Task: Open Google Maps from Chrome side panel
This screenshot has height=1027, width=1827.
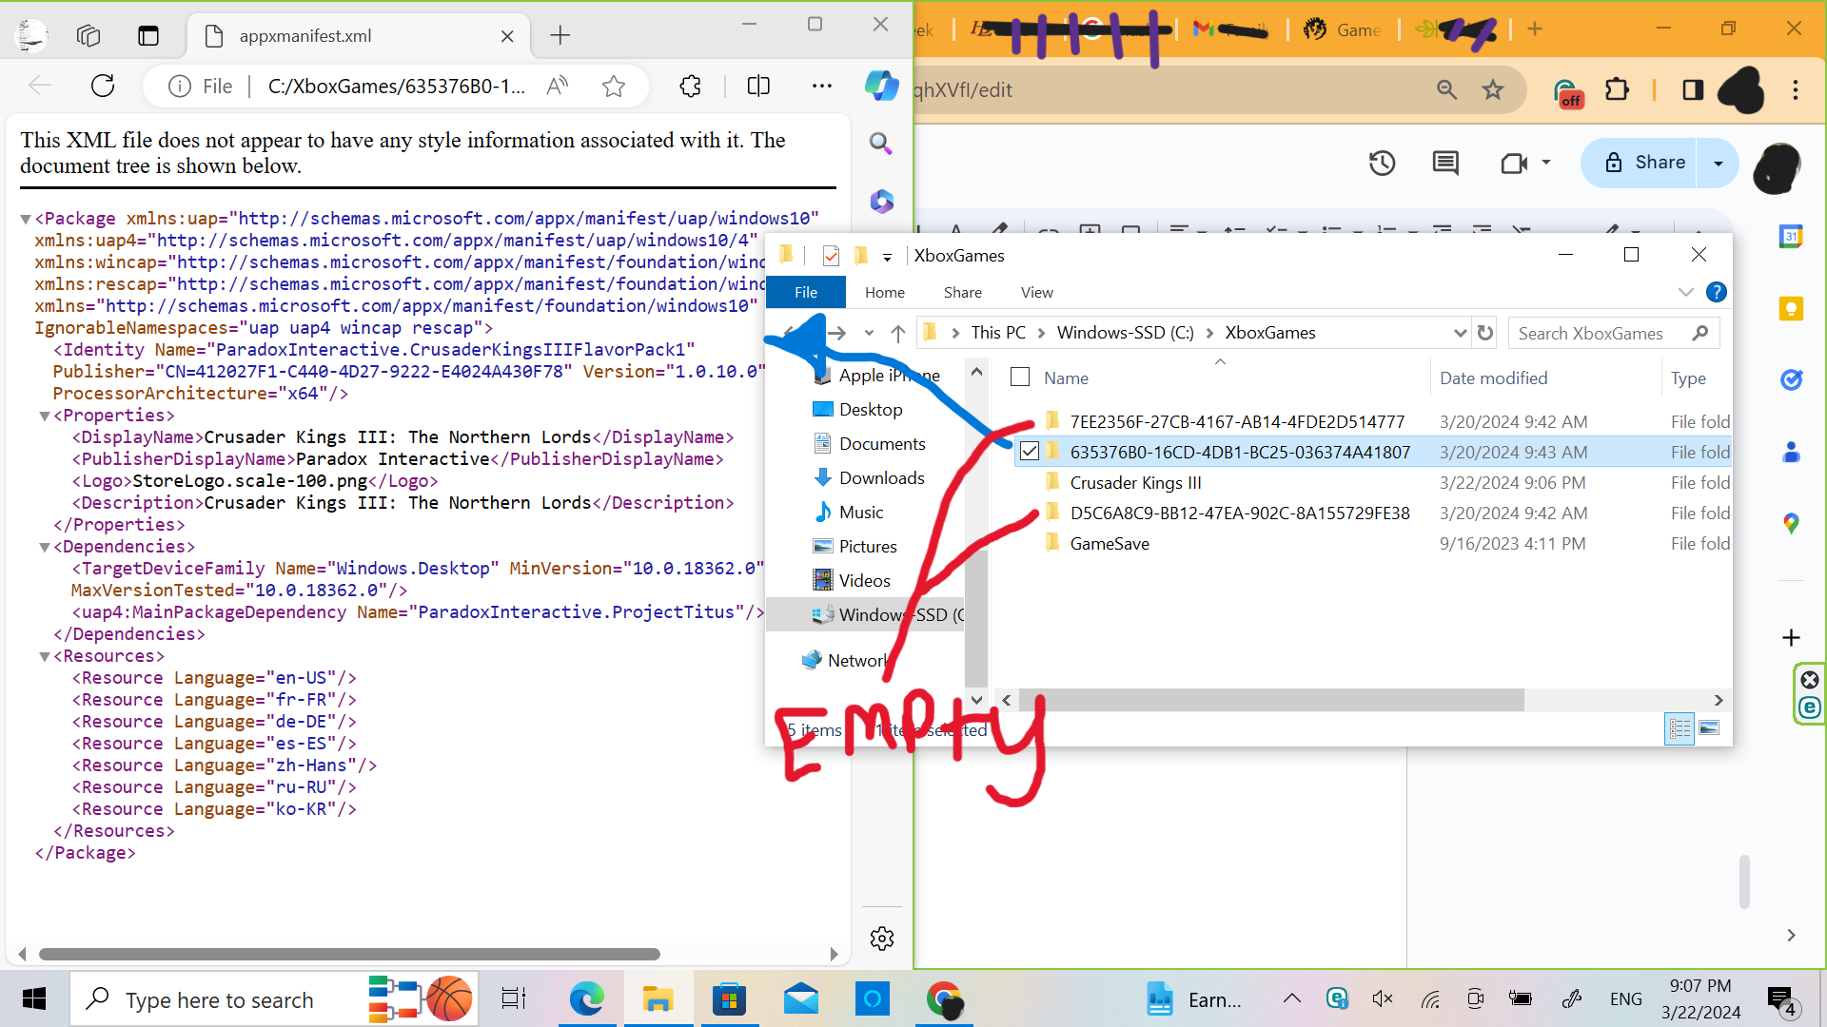Action: [1792, 523]
